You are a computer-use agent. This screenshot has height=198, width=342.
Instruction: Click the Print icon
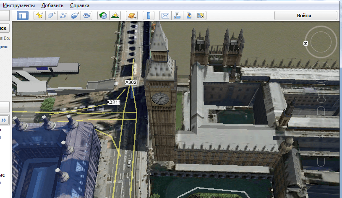pyautogui.click(x=177, y=16)
